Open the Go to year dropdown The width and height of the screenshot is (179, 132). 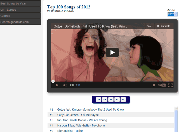[x=172, y=14]
